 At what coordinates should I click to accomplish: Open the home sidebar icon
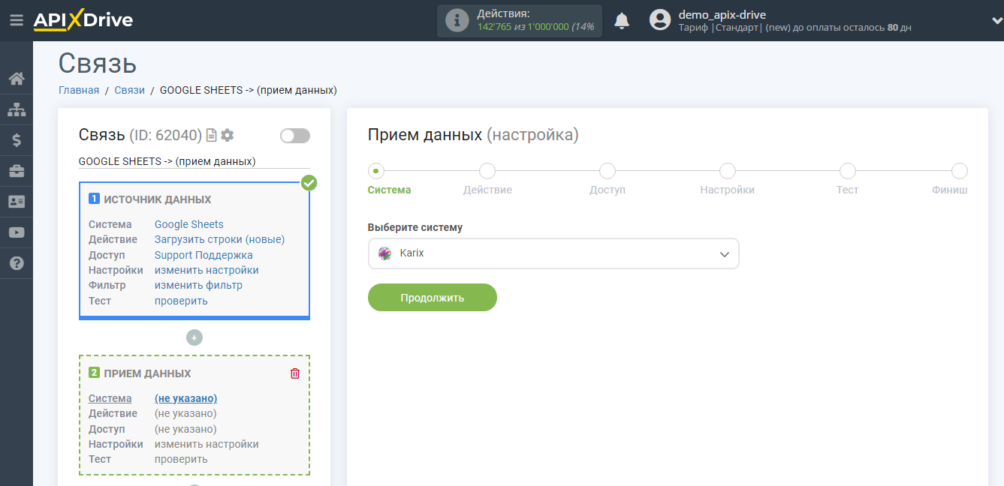click(x=16, y=79)
